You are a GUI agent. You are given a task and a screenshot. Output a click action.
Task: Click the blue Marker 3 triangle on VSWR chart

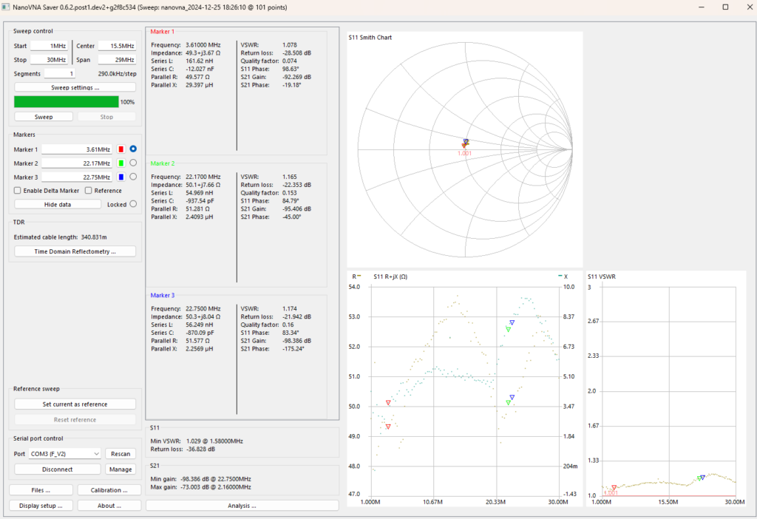pos(703,478)
